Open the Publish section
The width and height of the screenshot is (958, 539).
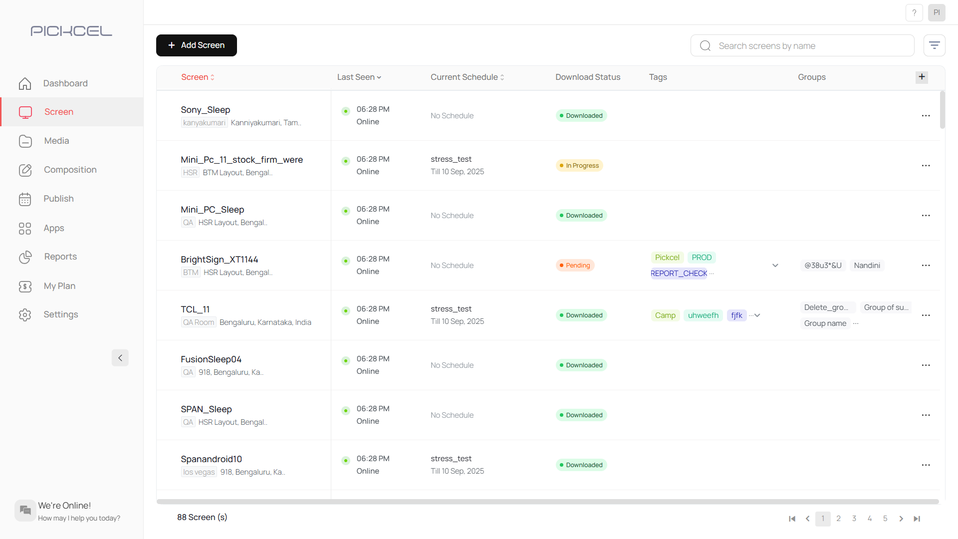click(58, 199)
